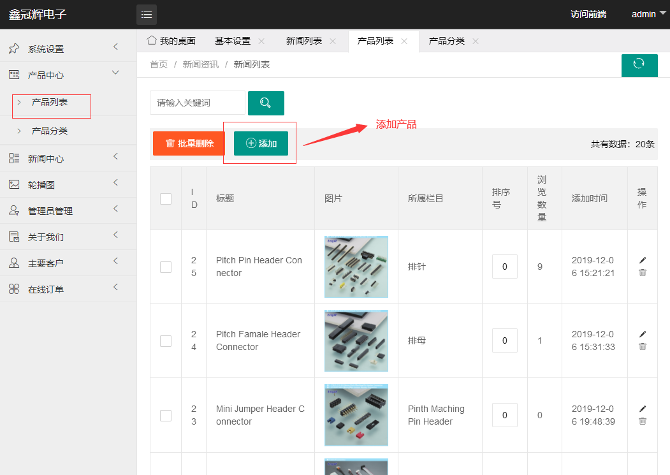This screenshot has width=670, height=475.
Task: Switch to the 新闻列表 tab
Action: coord(304,41)
